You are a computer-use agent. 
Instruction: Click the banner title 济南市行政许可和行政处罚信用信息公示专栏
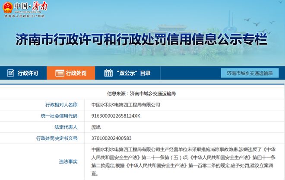click(141, 39)
